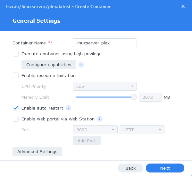Expand the port 3005 dropdown
This screenshot has height=176, width=192.
(95, 130)
